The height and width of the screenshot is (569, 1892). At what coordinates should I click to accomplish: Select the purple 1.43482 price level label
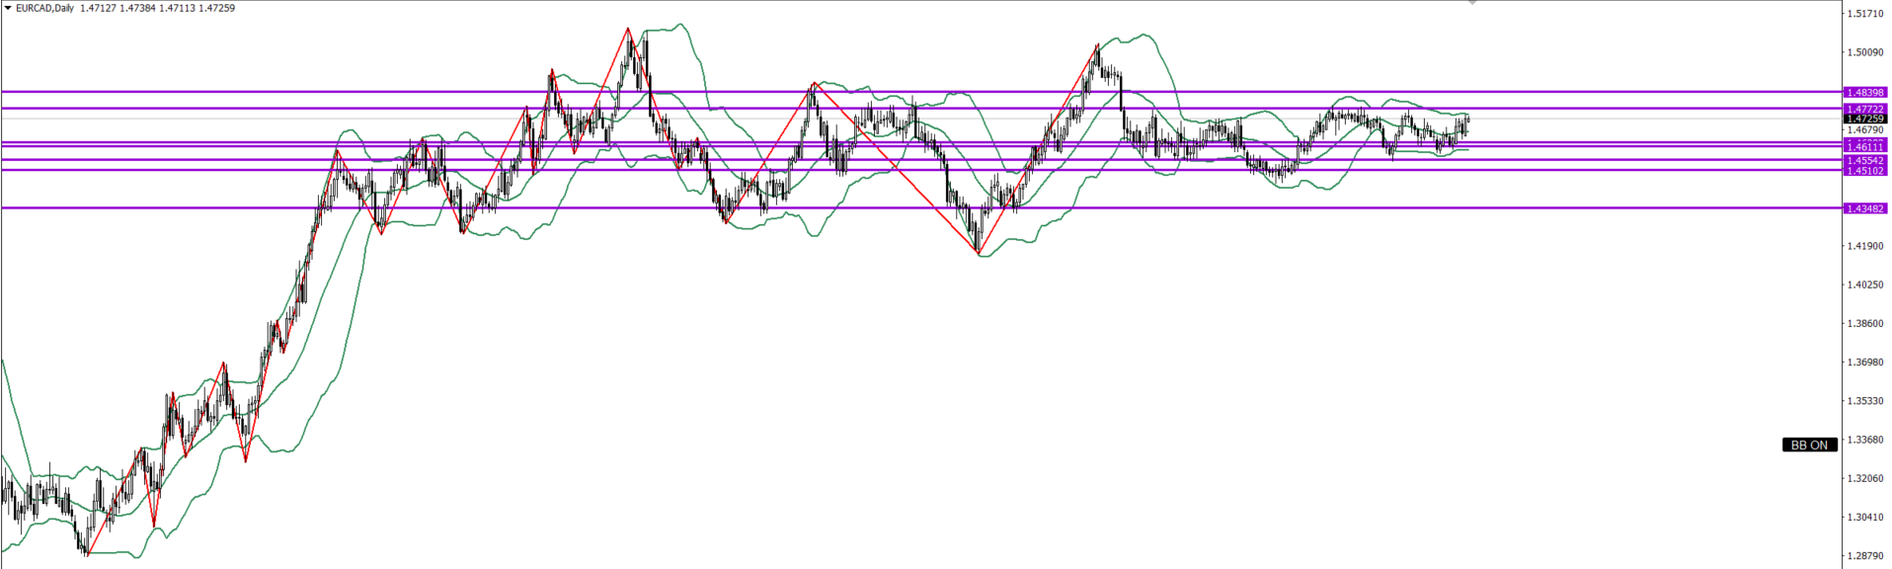(x=1865, y=208)
